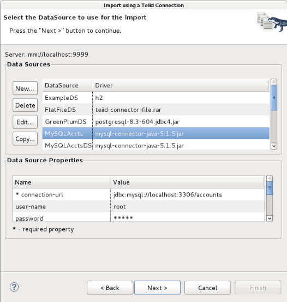Go to the previous page with Back
The height and width of the screenshot is (302, 287).
(110, 288)
